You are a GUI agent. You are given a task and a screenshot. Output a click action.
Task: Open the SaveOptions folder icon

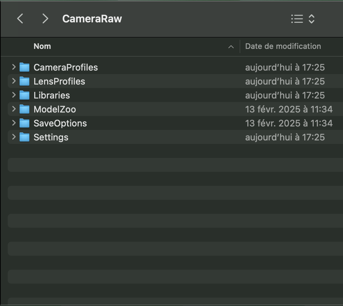(24, 123)
